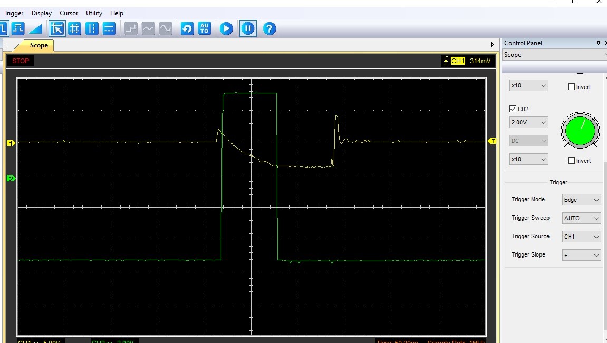
Task: Open the Display menu
Action: [42, 13]
